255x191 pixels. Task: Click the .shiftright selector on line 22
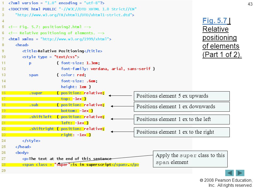[x=41, y=129]
